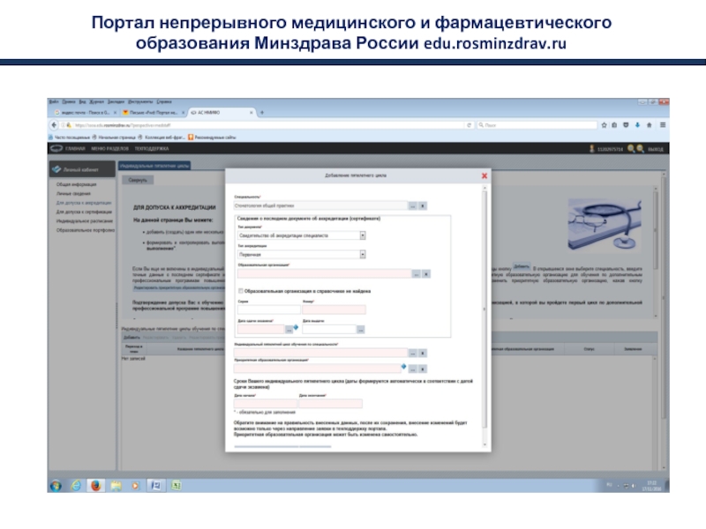Select Образовательное портфолио in the sidebar
706x529 pixels.
(85, 230)
